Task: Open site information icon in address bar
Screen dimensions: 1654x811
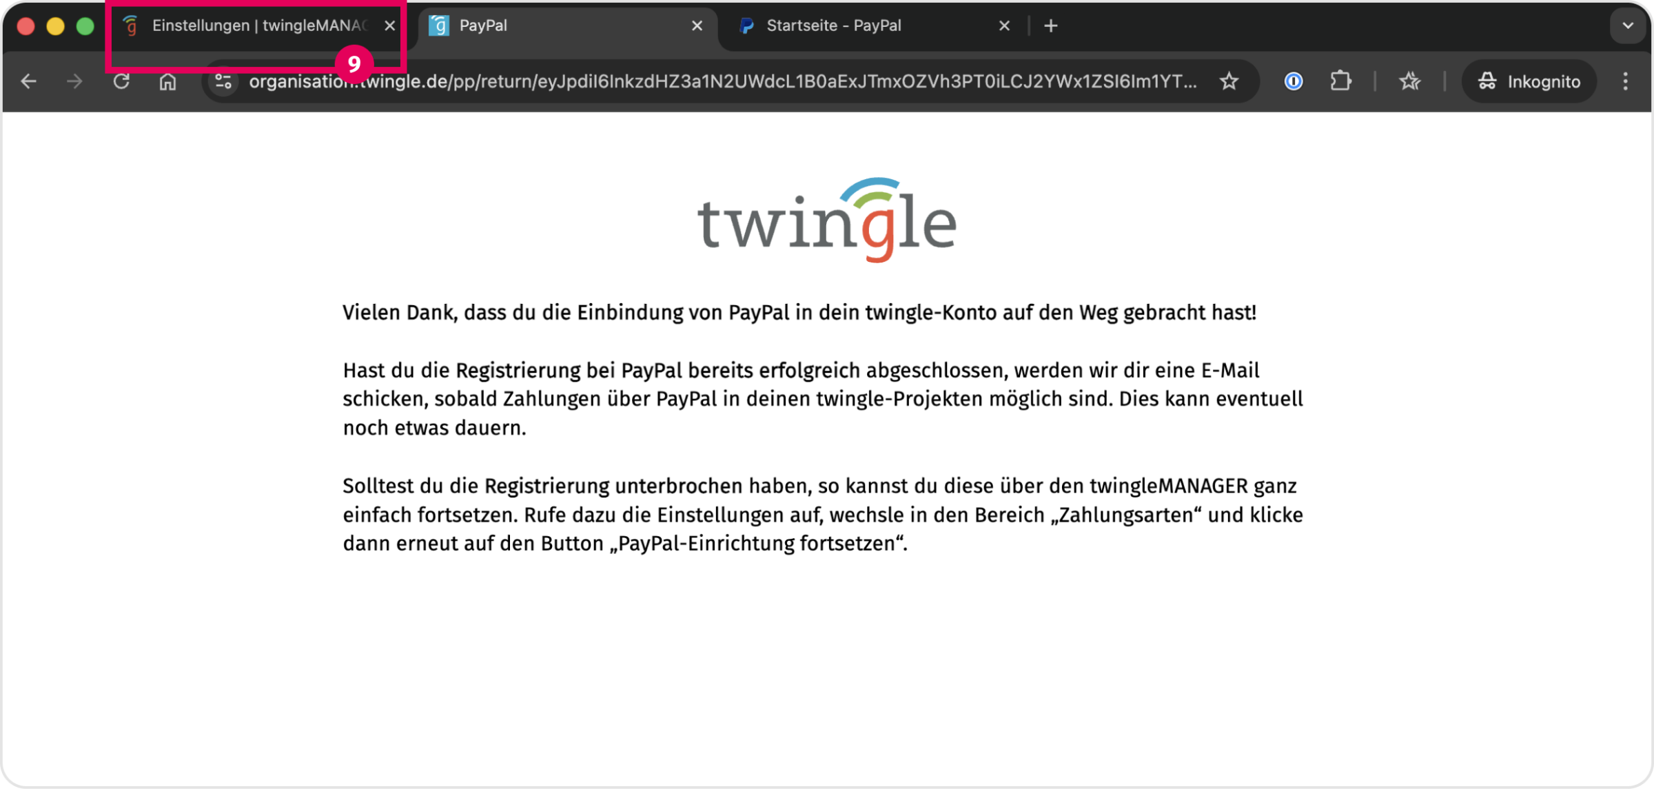Action: (x=223, y=82)
